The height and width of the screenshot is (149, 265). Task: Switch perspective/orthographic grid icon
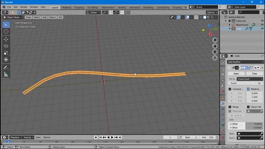click(x=215, y=58)
